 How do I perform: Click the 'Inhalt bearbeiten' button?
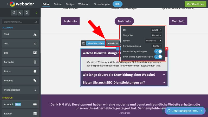(x=95, y=43)
